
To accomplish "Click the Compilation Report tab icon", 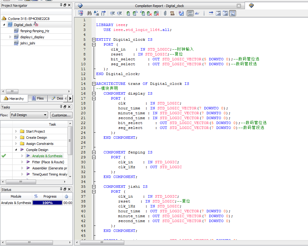I will [x=80, y=6].
